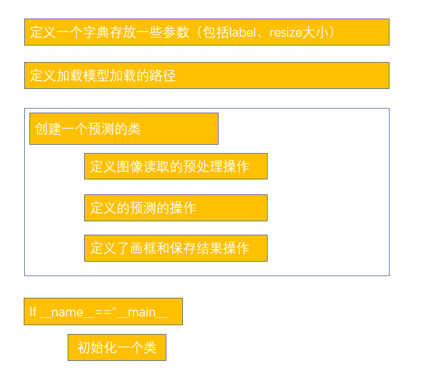Click the __main__ text
The height and width of the screenshot is (380, 421).
(x=142, y=312)
